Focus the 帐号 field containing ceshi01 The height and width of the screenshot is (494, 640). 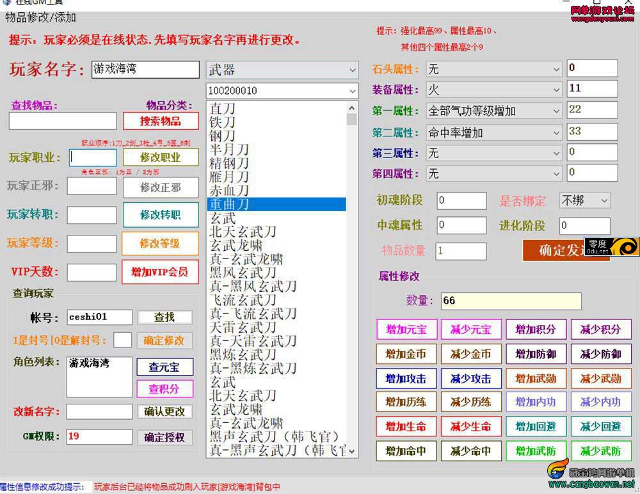(100, 317)
